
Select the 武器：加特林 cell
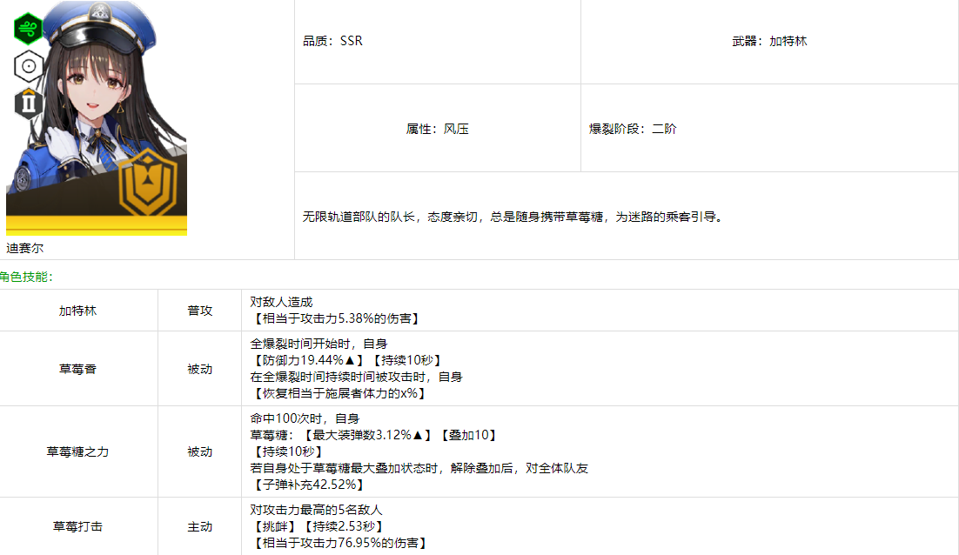(x=769, y=41)
